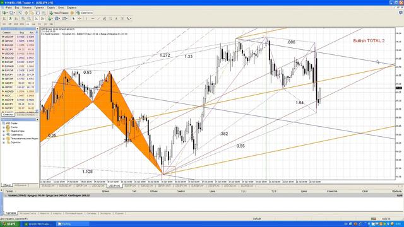The width and height of the screenshot is (404, 227).
Task: Select the horizontal line drawing tool
Action: 93,18
